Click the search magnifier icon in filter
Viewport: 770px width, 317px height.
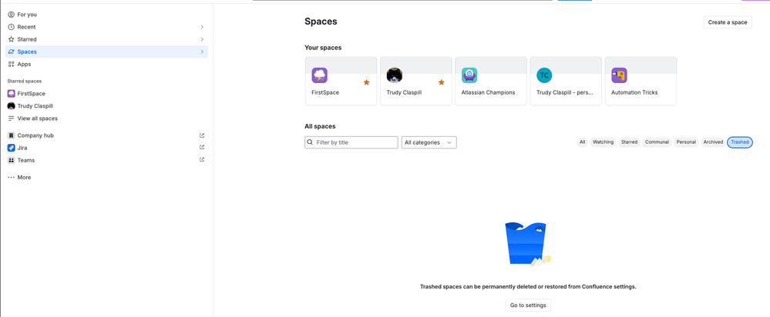point(310,142)
